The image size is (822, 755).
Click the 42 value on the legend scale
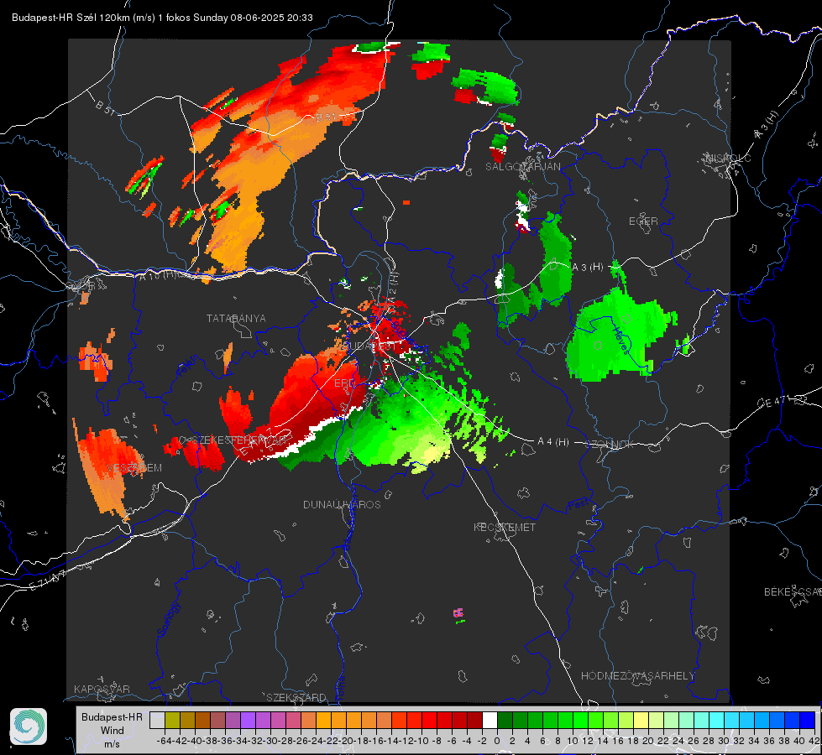click(x=814, y=741)
